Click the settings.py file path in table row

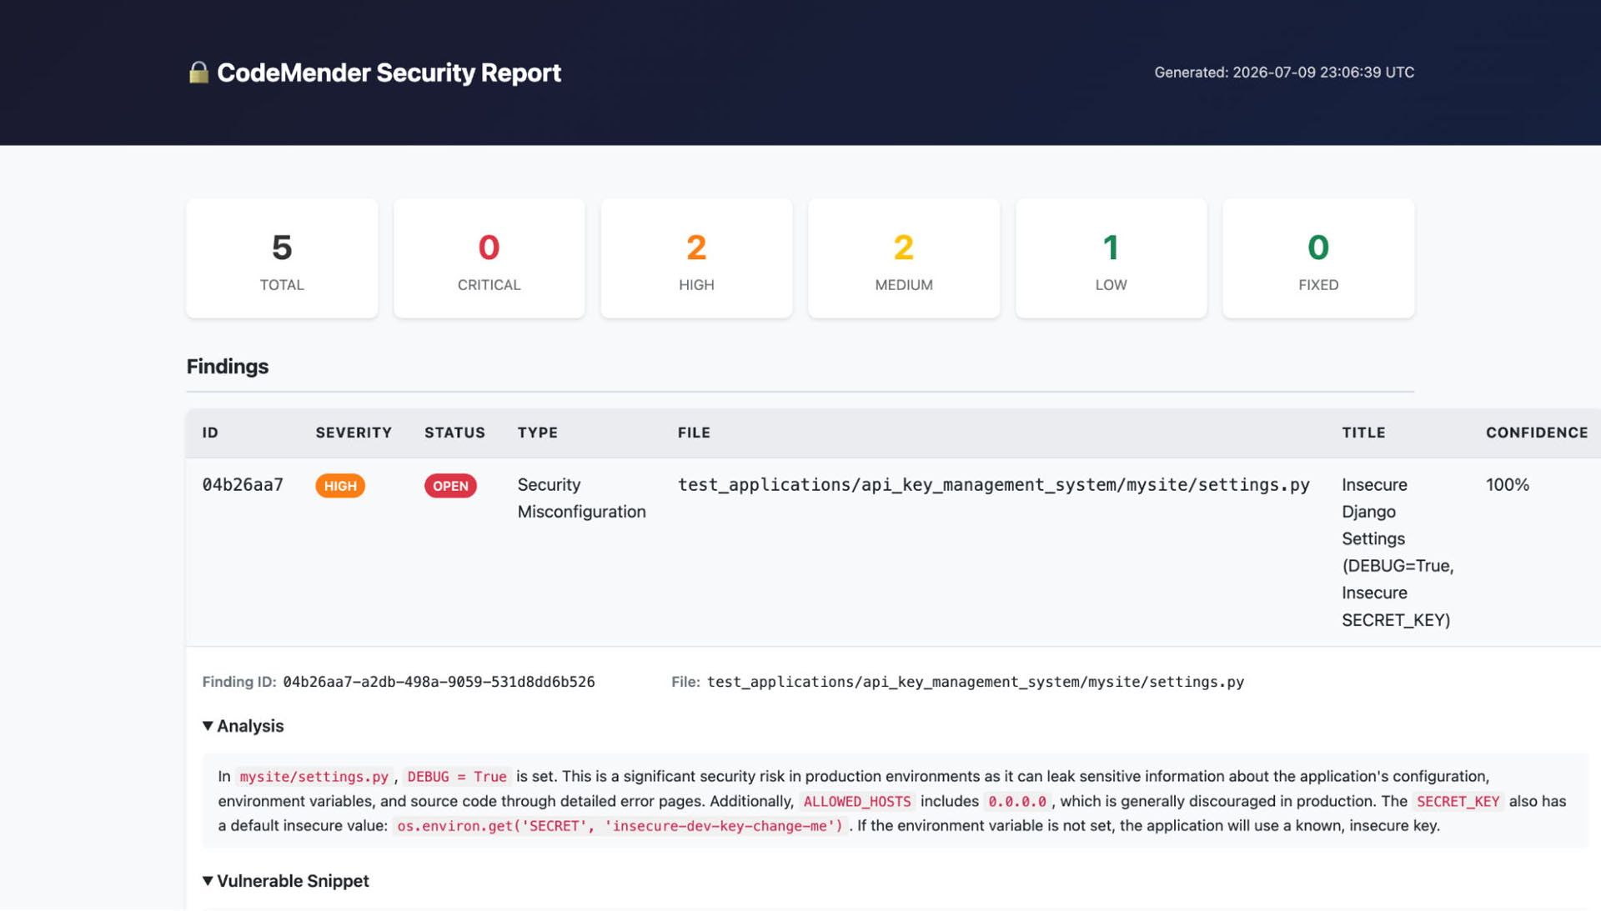tap(994, 485)
